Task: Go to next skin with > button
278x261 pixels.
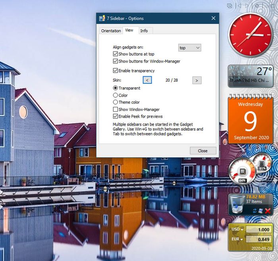Action: click(197, 80)
